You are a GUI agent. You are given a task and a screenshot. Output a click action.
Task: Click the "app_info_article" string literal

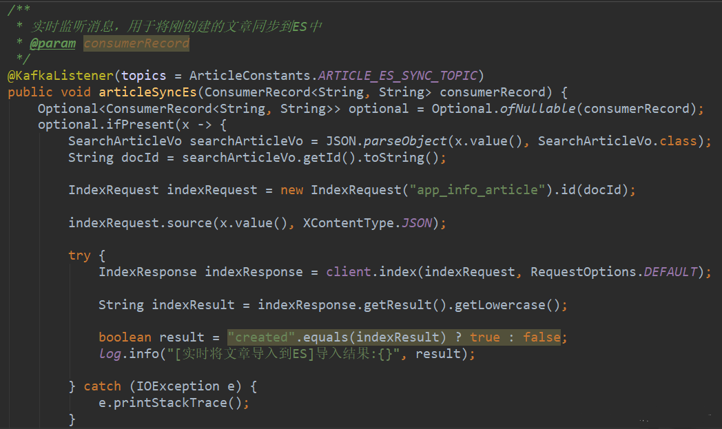(475, 190)
